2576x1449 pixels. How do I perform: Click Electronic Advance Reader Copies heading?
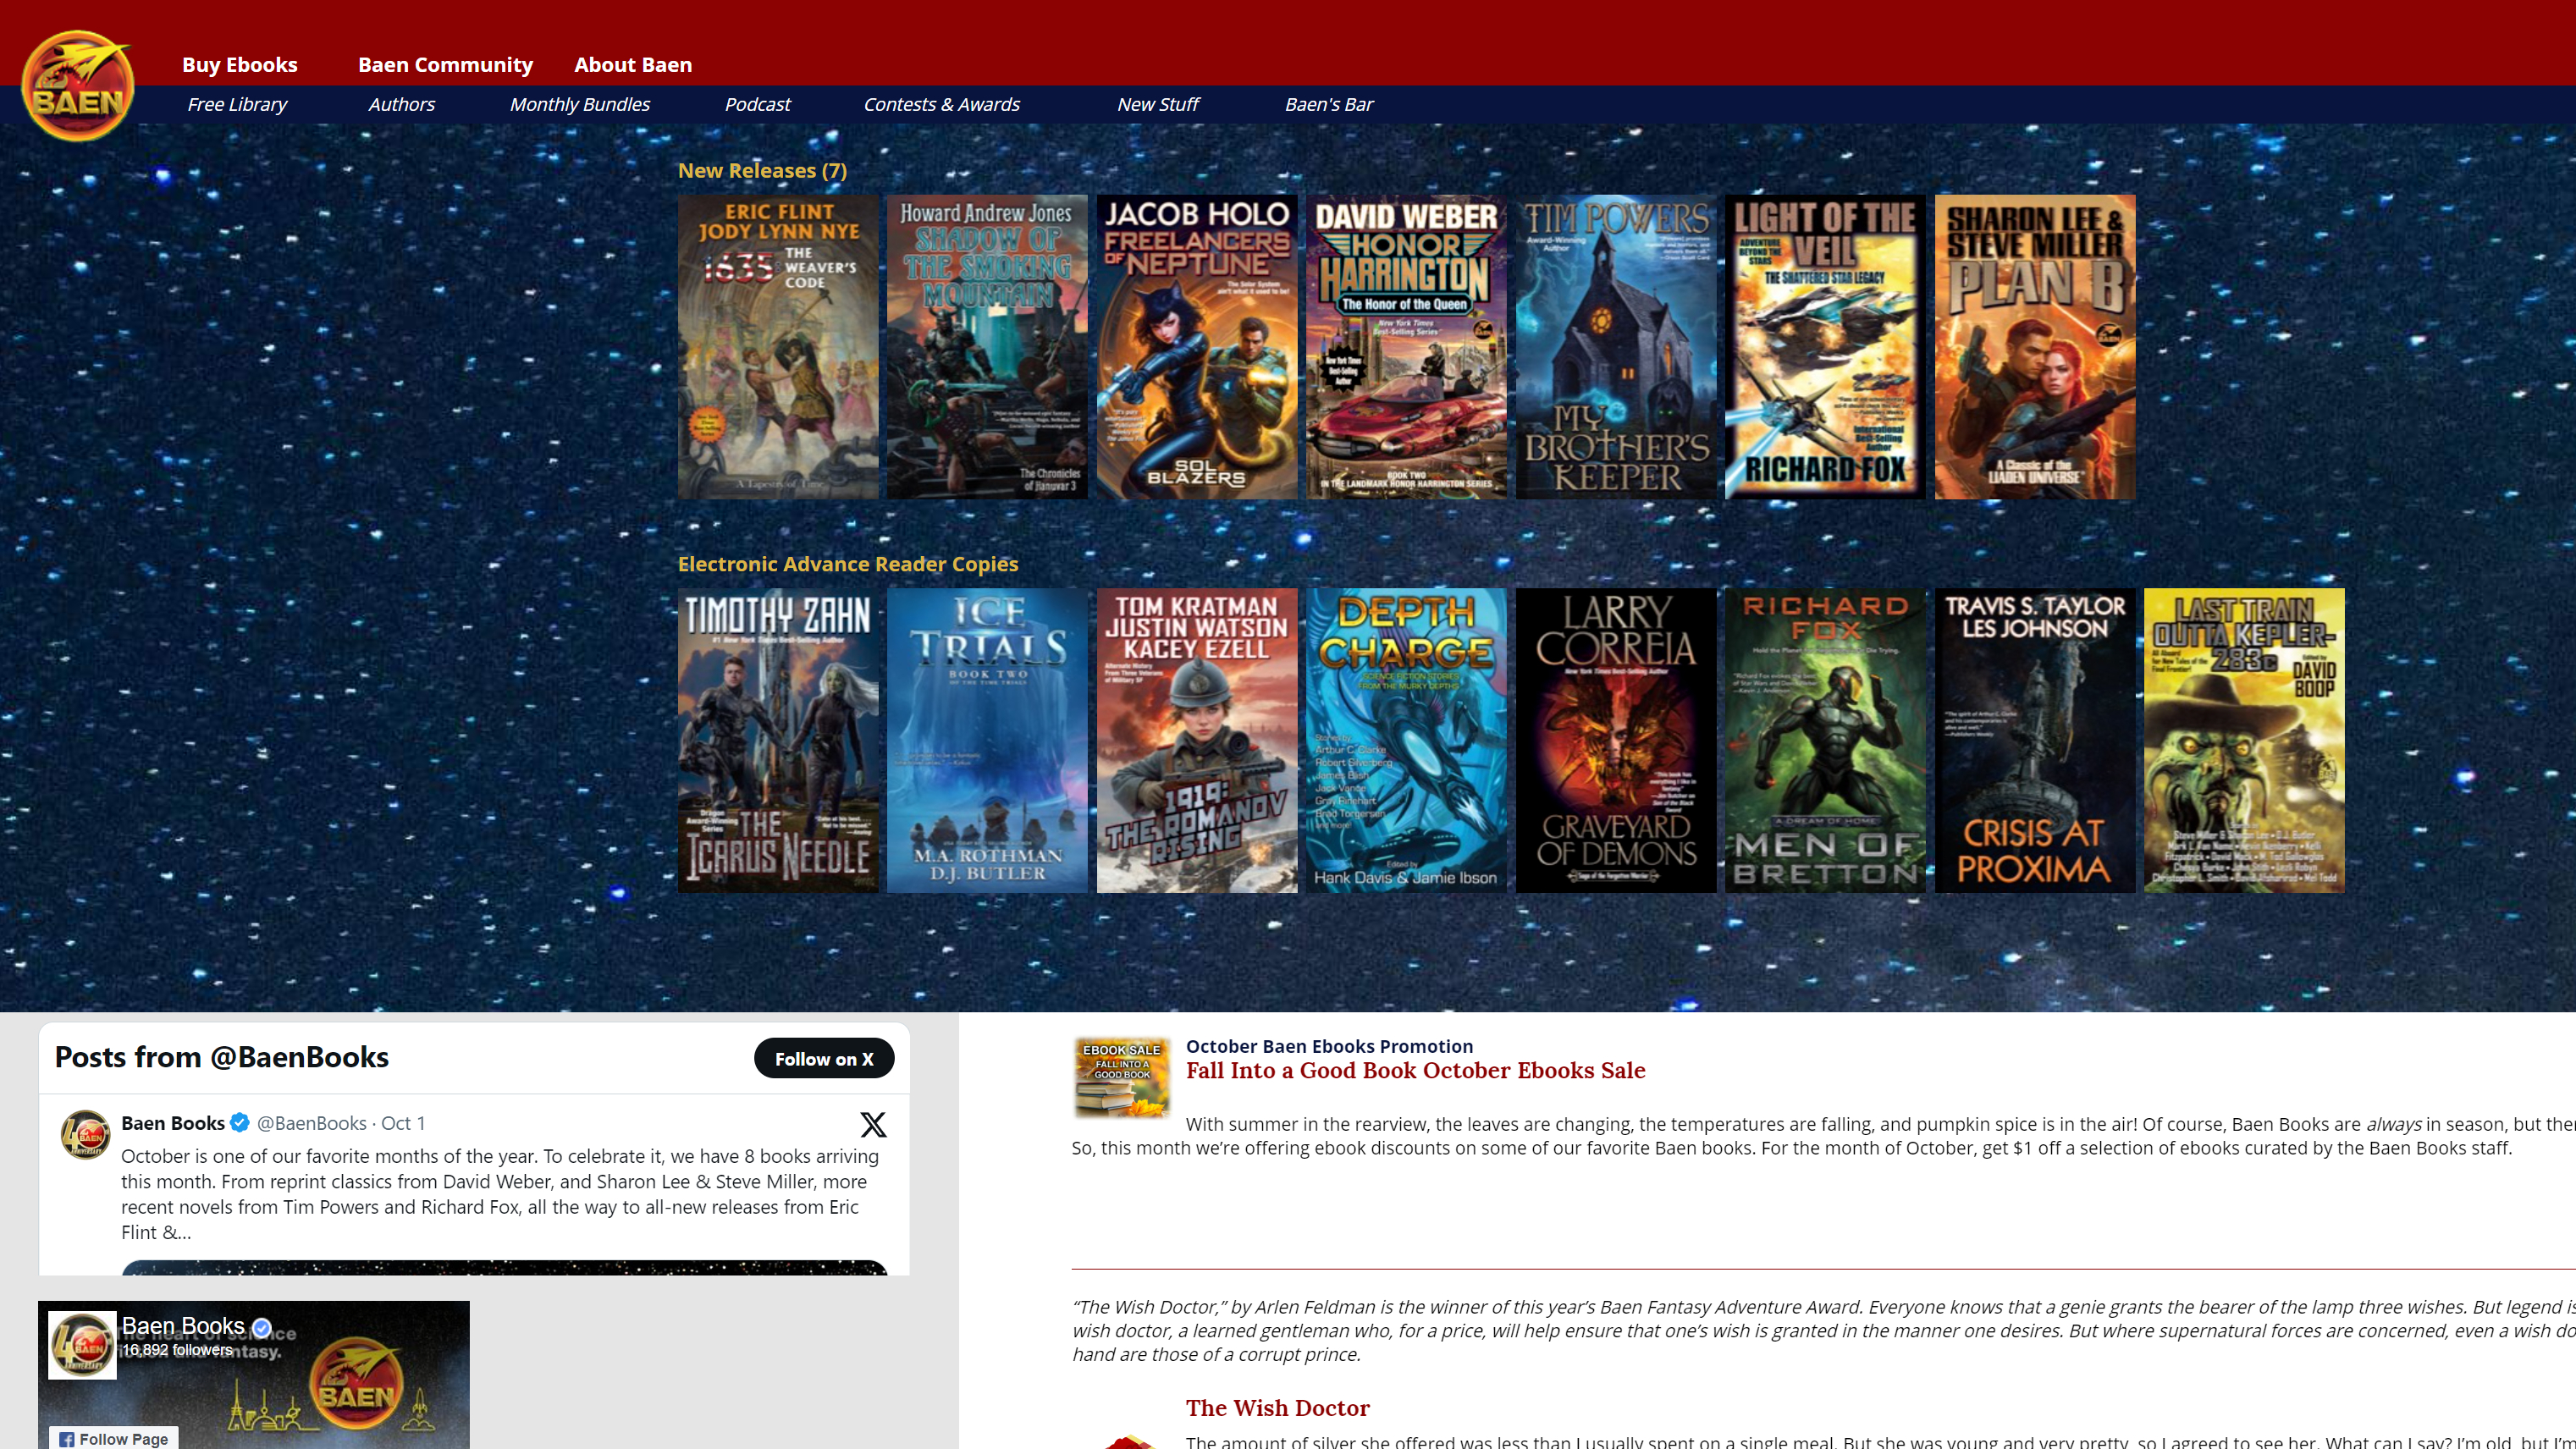[848, 564]
